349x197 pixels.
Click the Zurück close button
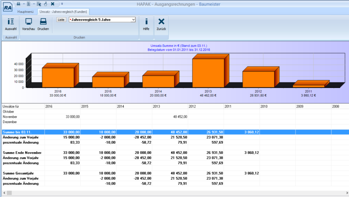coord(161,24)
